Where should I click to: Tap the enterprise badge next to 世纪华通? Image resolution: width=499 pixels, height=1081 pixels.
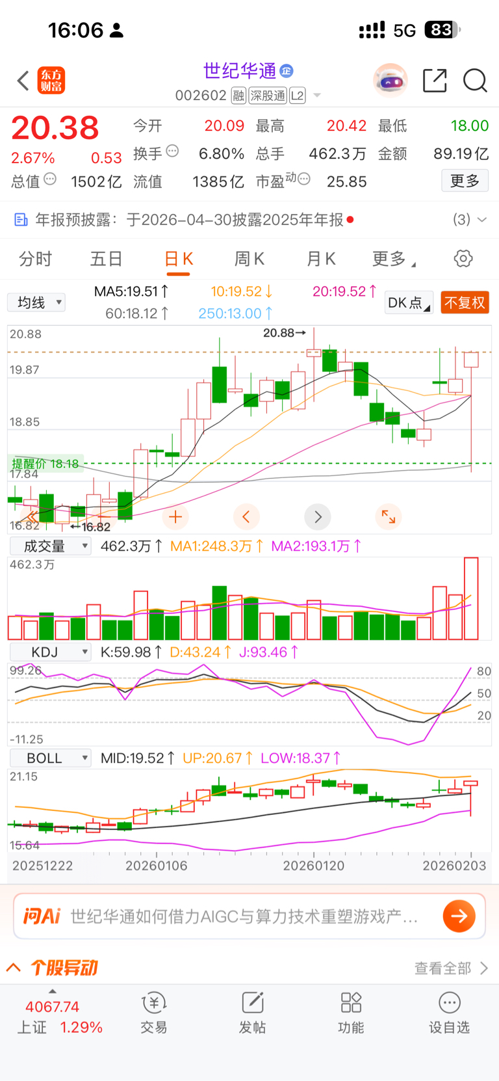click(287, 71)
